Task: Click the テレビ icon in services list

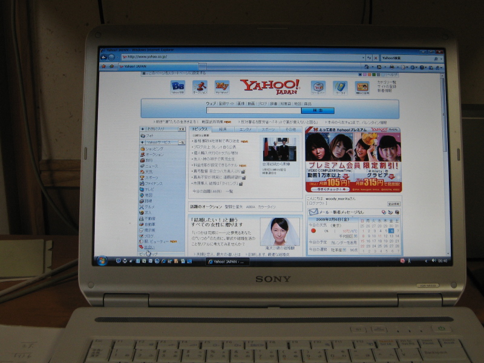Action: [142, 189]
